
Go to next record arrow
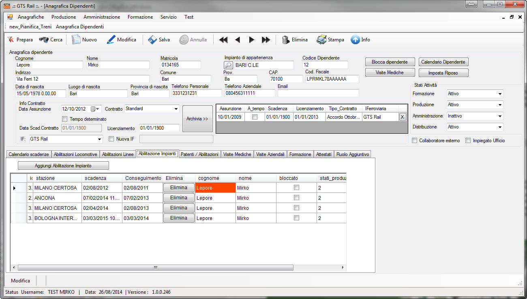(252, 40)
